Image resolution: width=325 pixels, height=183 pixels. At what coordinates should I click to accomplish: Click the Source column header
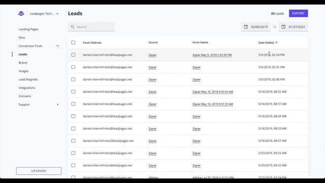pyautogui.click(x=153, y=42)
